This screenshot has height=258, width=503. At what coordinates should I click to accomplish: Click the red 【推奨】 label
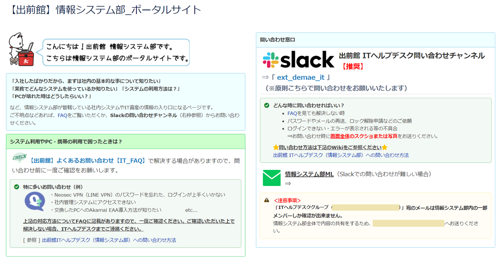point(352,66)
